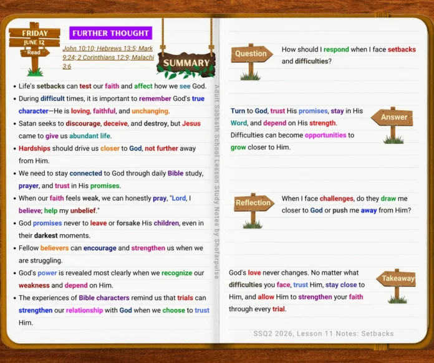Click the FURTHER THOUGHT purple banner
434x363 pixels.
(x=110, y=33)
